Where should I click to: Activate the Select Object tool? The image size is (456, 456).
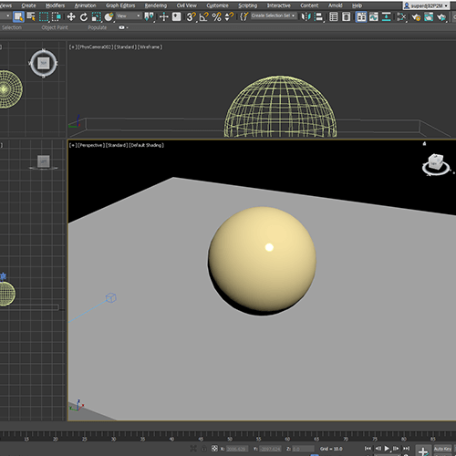[18, 17]
